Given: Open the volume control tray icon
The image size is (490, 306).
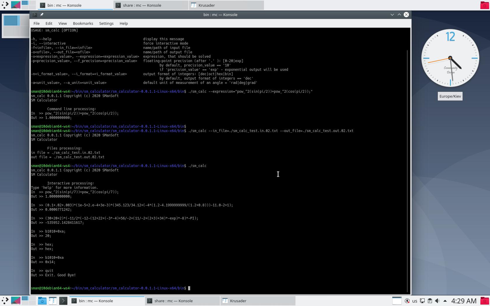Looking at the screenshot, I should point(437,301).
